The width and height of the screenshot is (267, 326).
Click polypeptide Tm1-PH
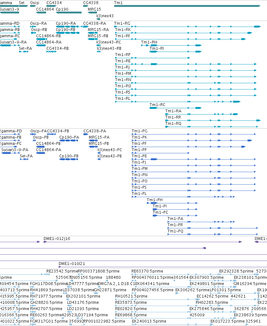172,203
